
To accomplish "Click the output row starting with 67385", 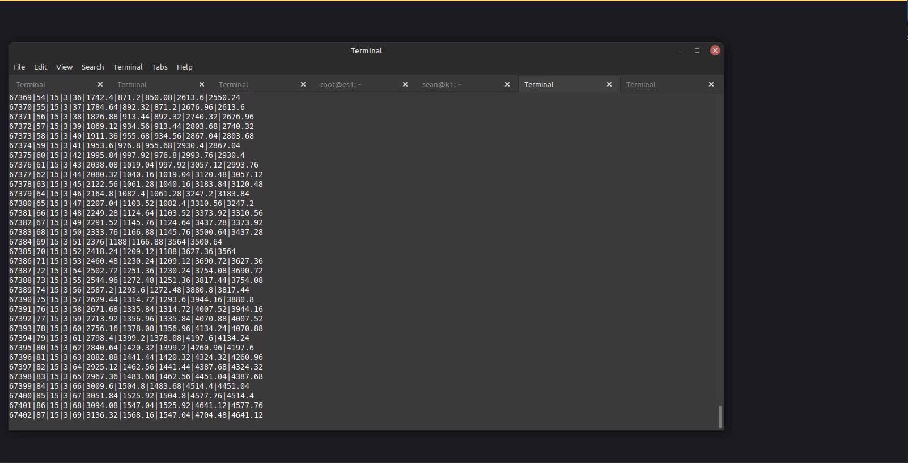I will (122, 251).
